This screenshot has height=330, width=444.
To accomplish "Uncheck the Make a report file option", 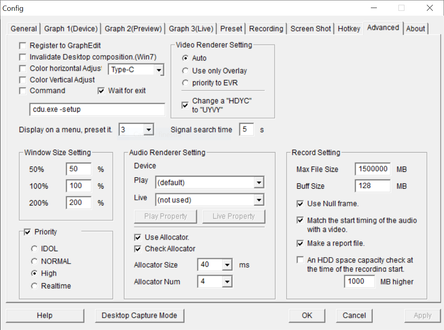I will click(x=300, y=243).
